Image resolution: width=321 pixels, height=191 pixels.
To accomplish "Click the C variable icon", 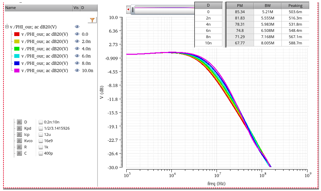I will pyautogui.click(x=19, y=153).
